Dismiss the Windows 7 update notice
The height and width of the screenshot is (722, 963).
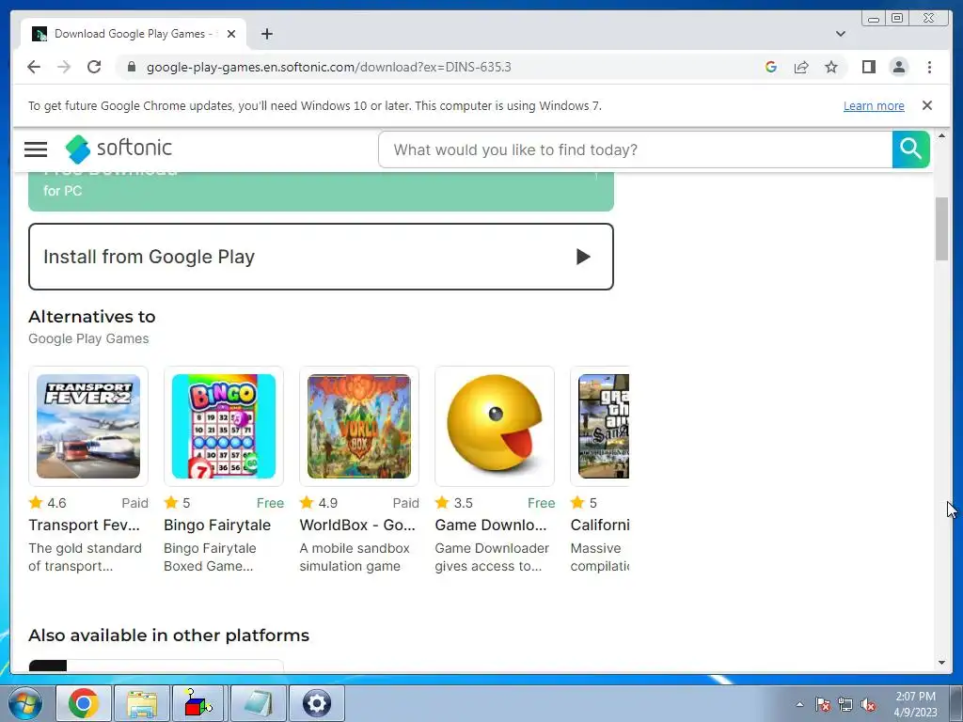pyautogui.click(x=926, y=105)
